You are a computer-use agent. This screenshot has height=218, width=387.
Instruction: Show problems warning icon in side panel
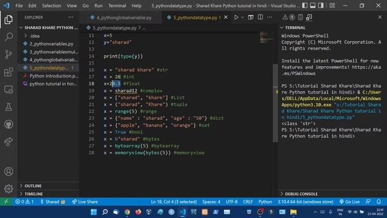[285, 17]
